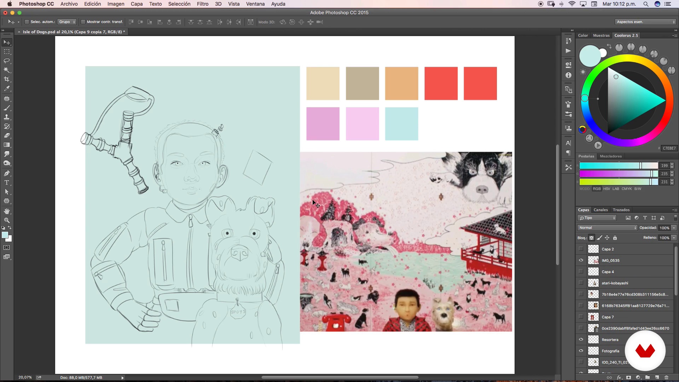Open the status bar info arrow
This screenshot has height=382, width=679.
pos(123,378)
